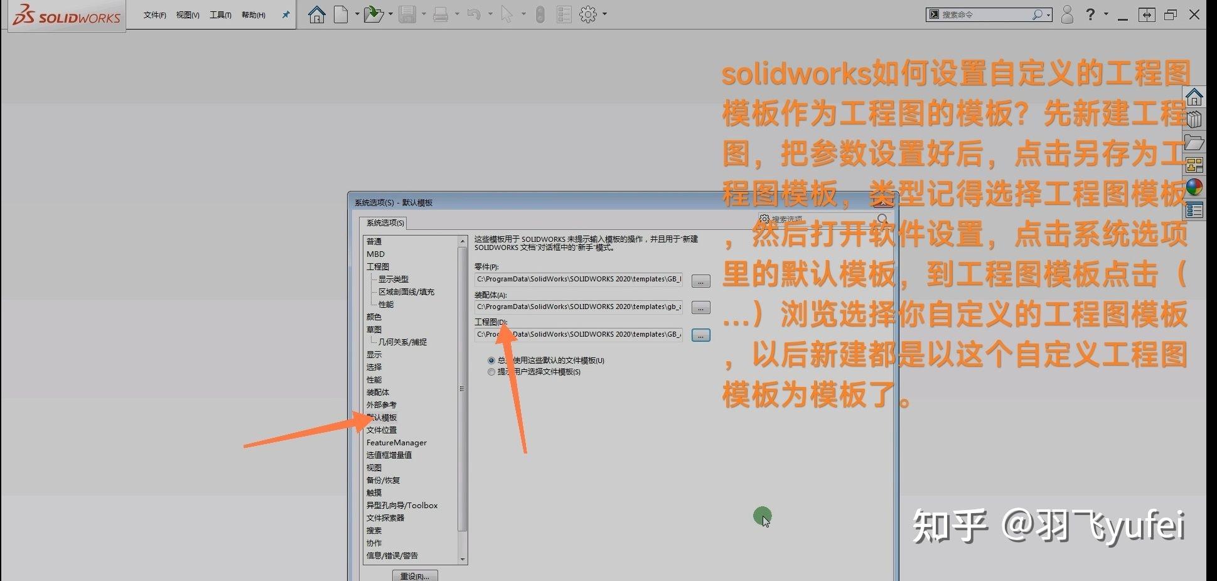Viewport: 1217px width, 581px height.
Task: Click the options list scrollbar up arrow
Action: 463,241
